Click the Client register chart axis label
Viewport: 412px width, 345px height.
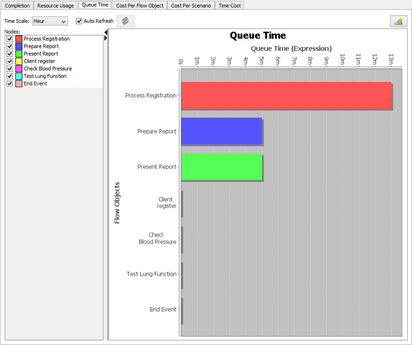(x=166, y=203)
